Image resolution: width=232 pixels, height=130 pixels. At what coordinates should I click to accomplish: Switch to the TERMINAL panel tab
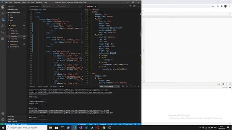point(32,87)
